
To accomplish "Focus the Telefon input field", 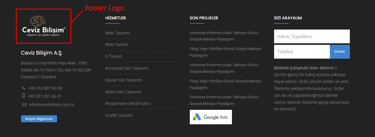I will [x=302, y=52].
